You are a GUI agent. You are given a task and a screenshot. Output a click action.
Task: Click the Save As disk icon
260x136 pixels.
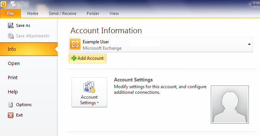pyautogui.click(x=10, y=25)
